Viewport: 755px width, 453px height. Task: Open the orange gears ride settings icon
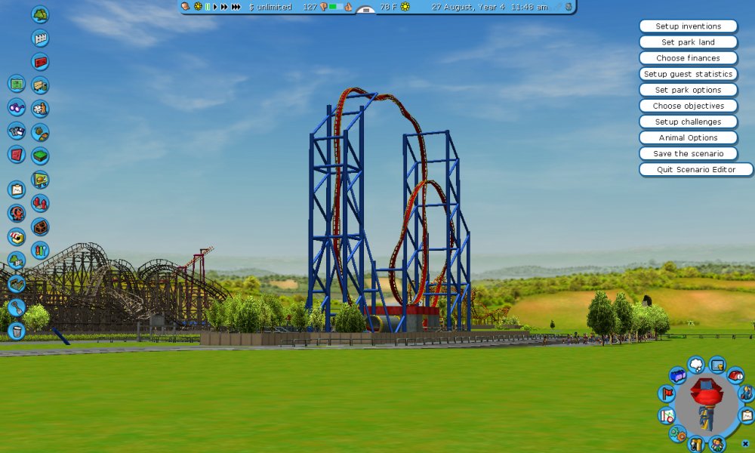tap(677, 433)
